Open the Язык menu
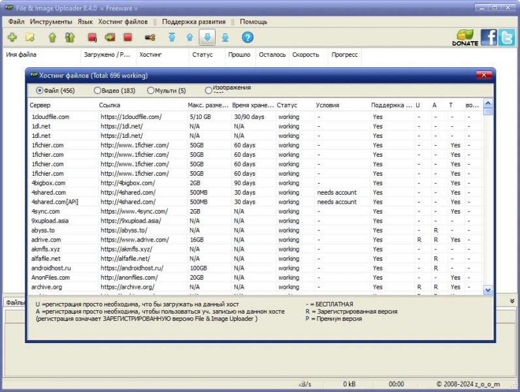The image size is (520, 392). tap(85, 22)
